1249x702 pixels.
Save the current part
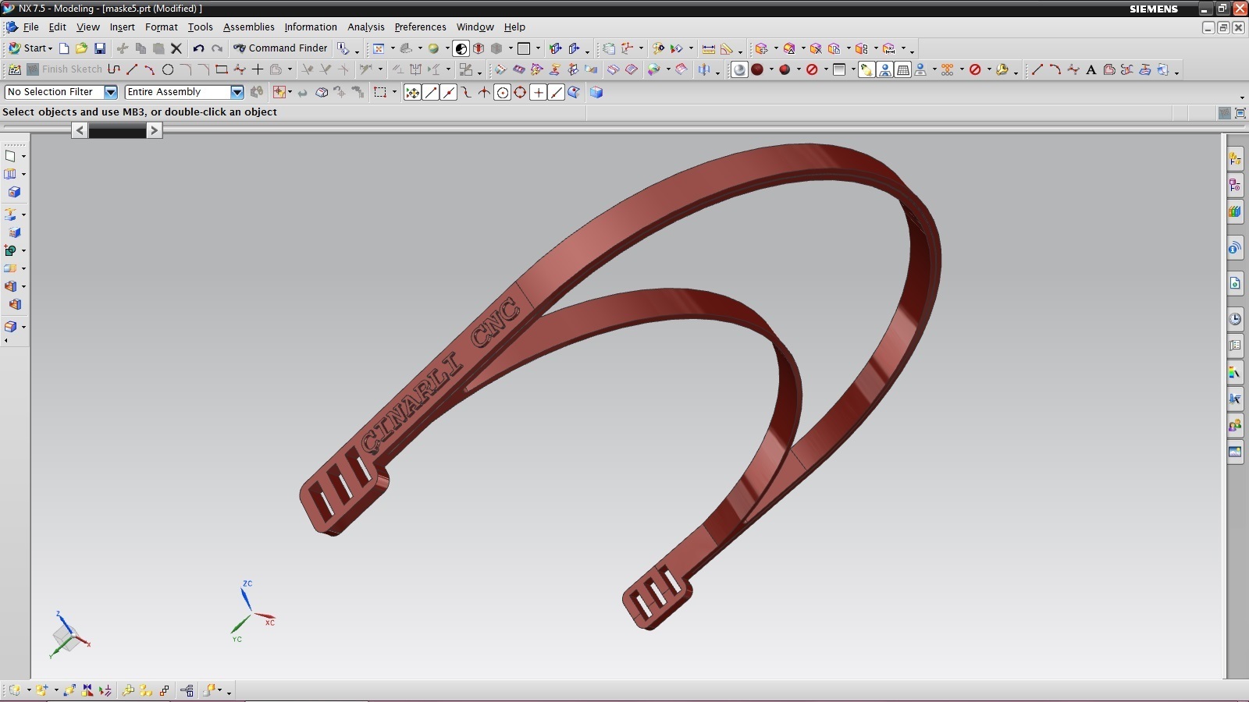click(x=101, y=48)
